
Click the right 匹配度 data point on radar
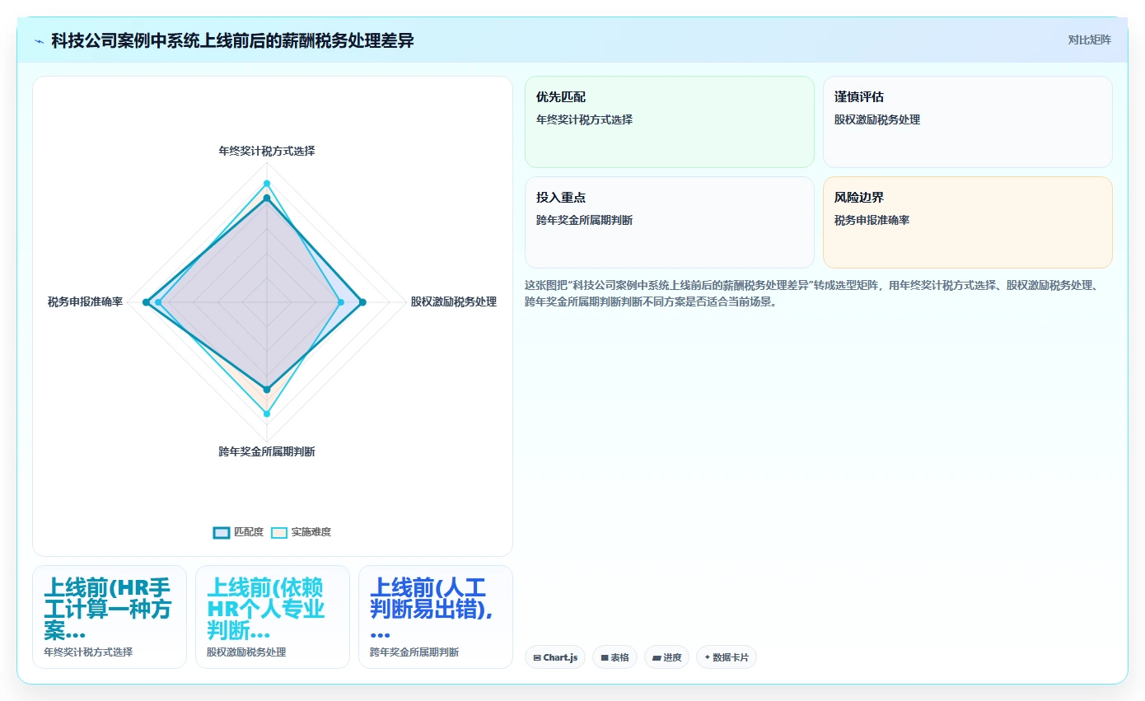pos(362,302)
